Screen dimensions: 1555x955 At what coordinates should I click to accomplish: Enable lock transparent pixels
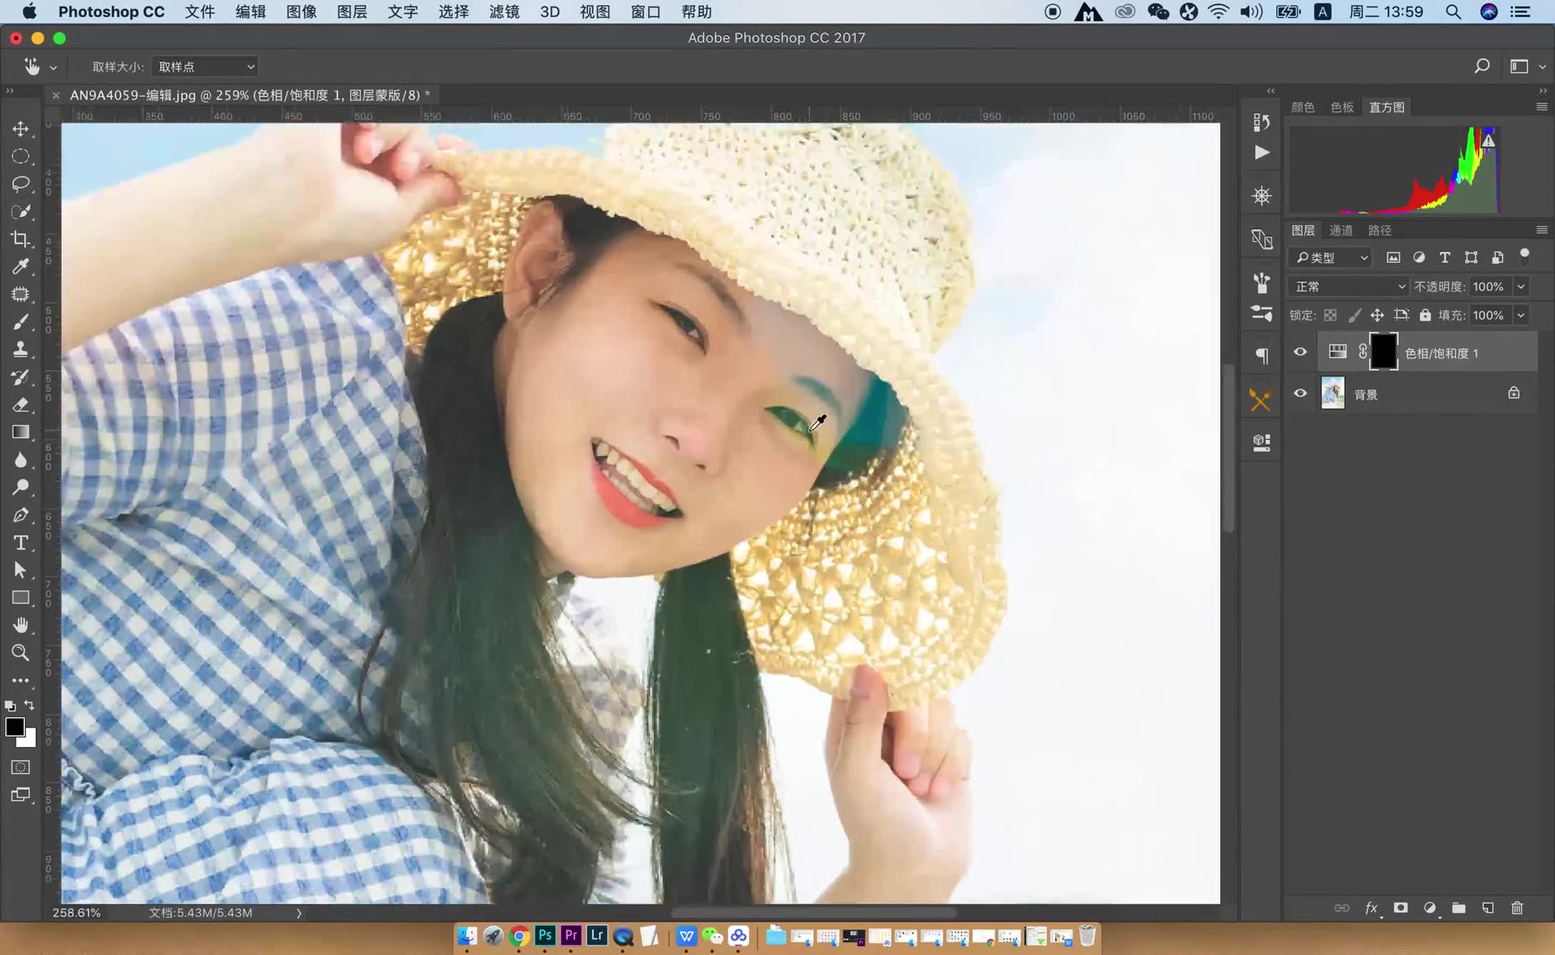(x=1329, y=314)
